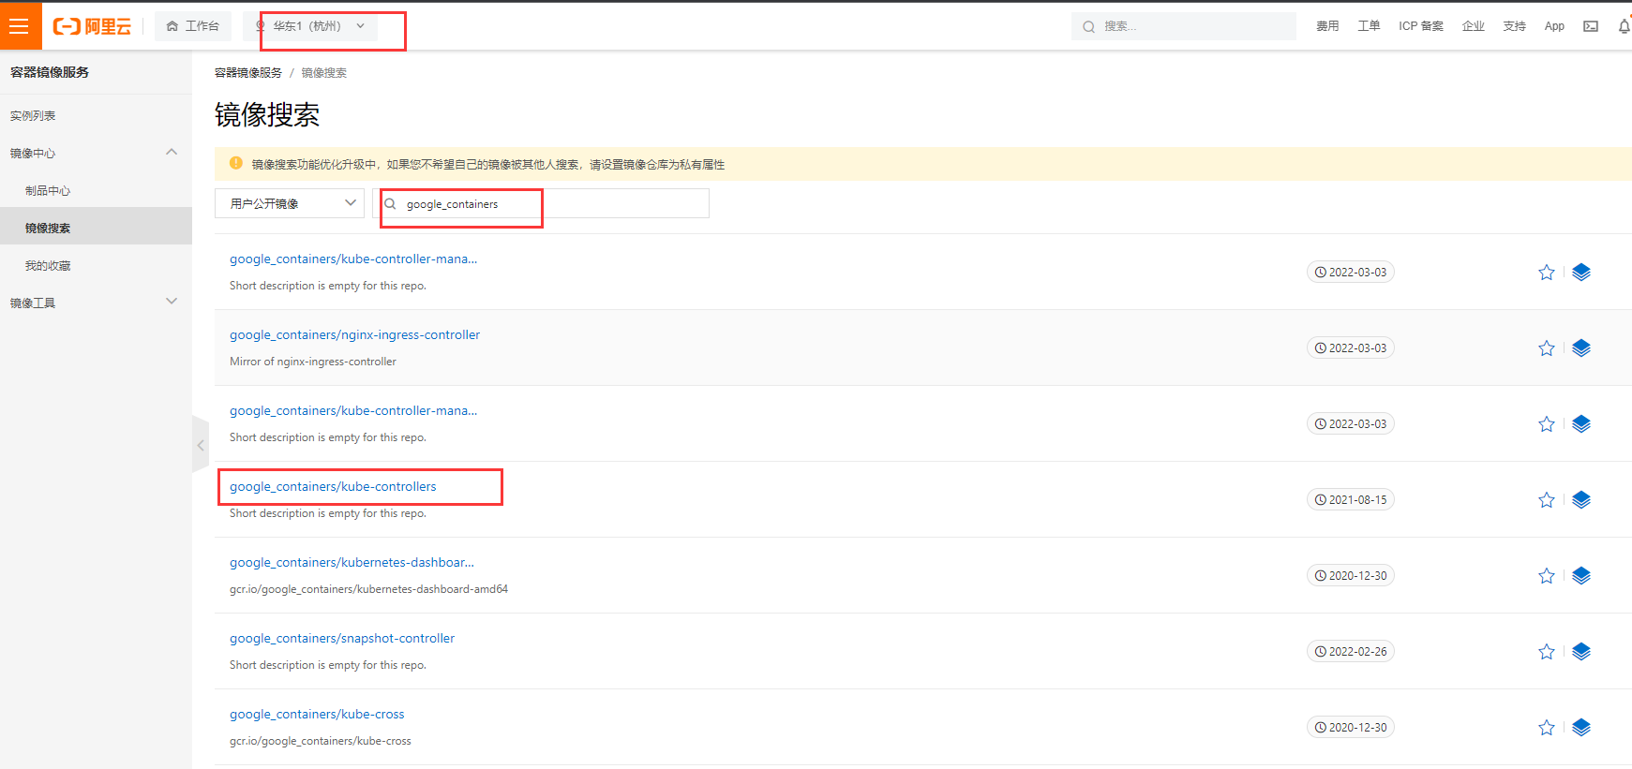Click the search magnifier icon in image search

pos(390,203)
